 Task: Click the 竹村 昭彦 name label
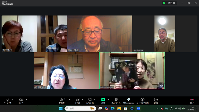click(x=73, y=50)
